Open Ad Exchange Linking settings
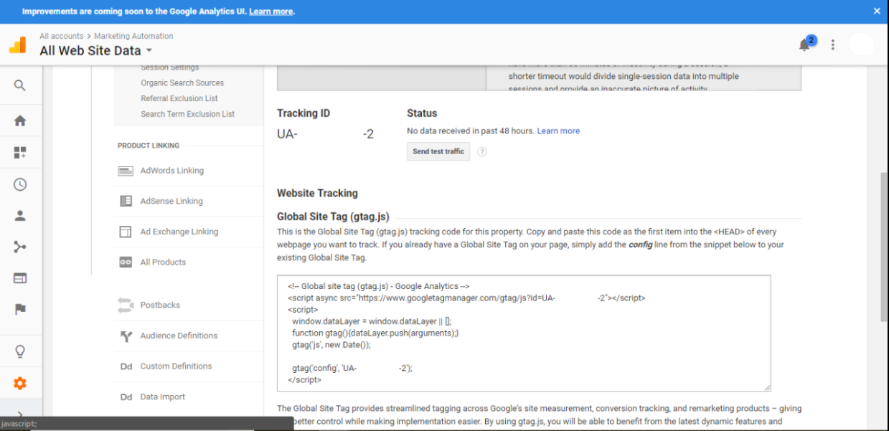 click(x=179, y=232)
